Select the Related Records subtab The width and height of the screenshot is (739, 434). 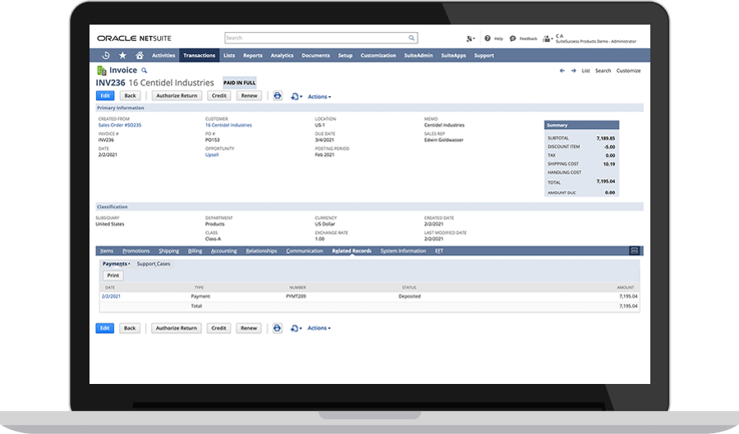[351, 251]
